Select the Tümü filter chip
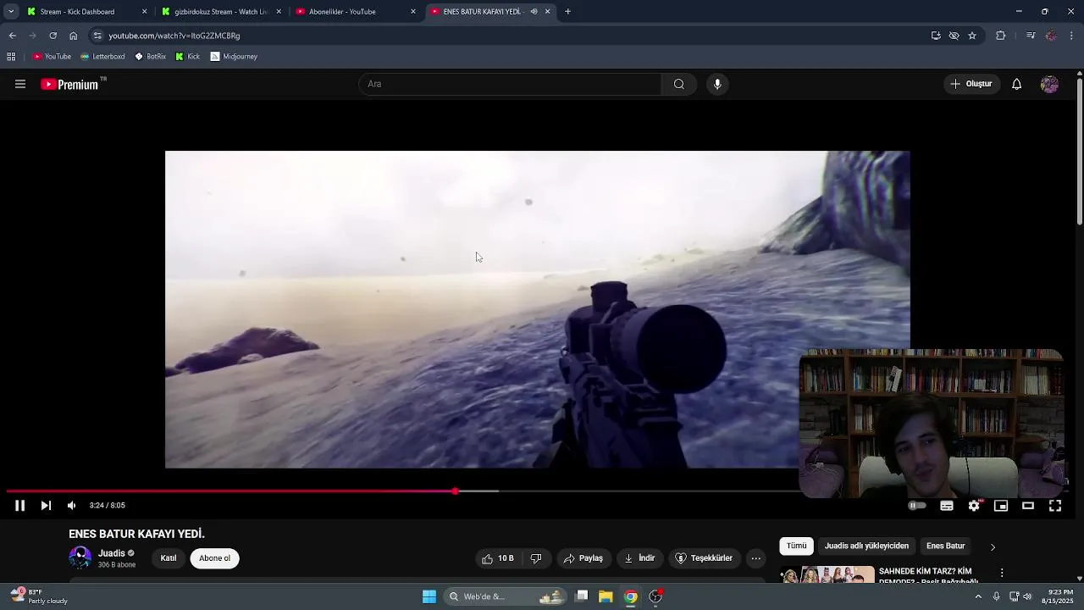Viewport: 1084px width, 610px height. pyautogui.click(x=797, y=546)
